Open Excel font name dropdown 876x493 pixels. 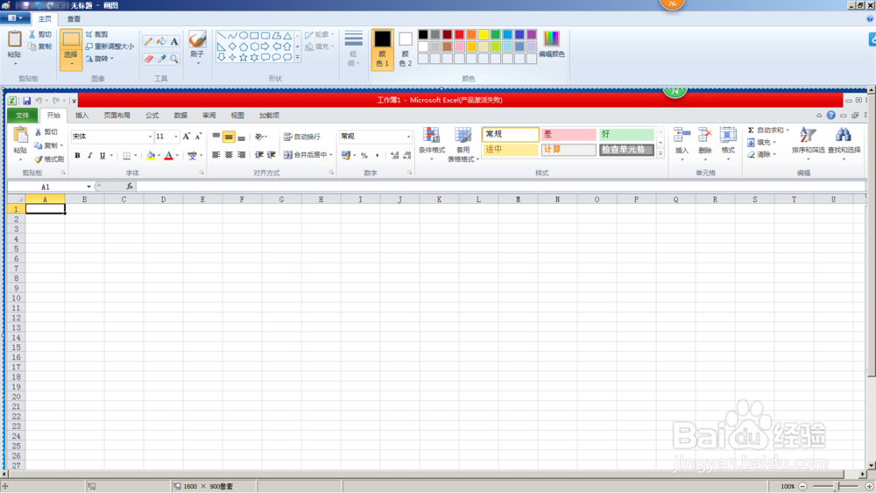pyautogui.click(x=150, y=137)
